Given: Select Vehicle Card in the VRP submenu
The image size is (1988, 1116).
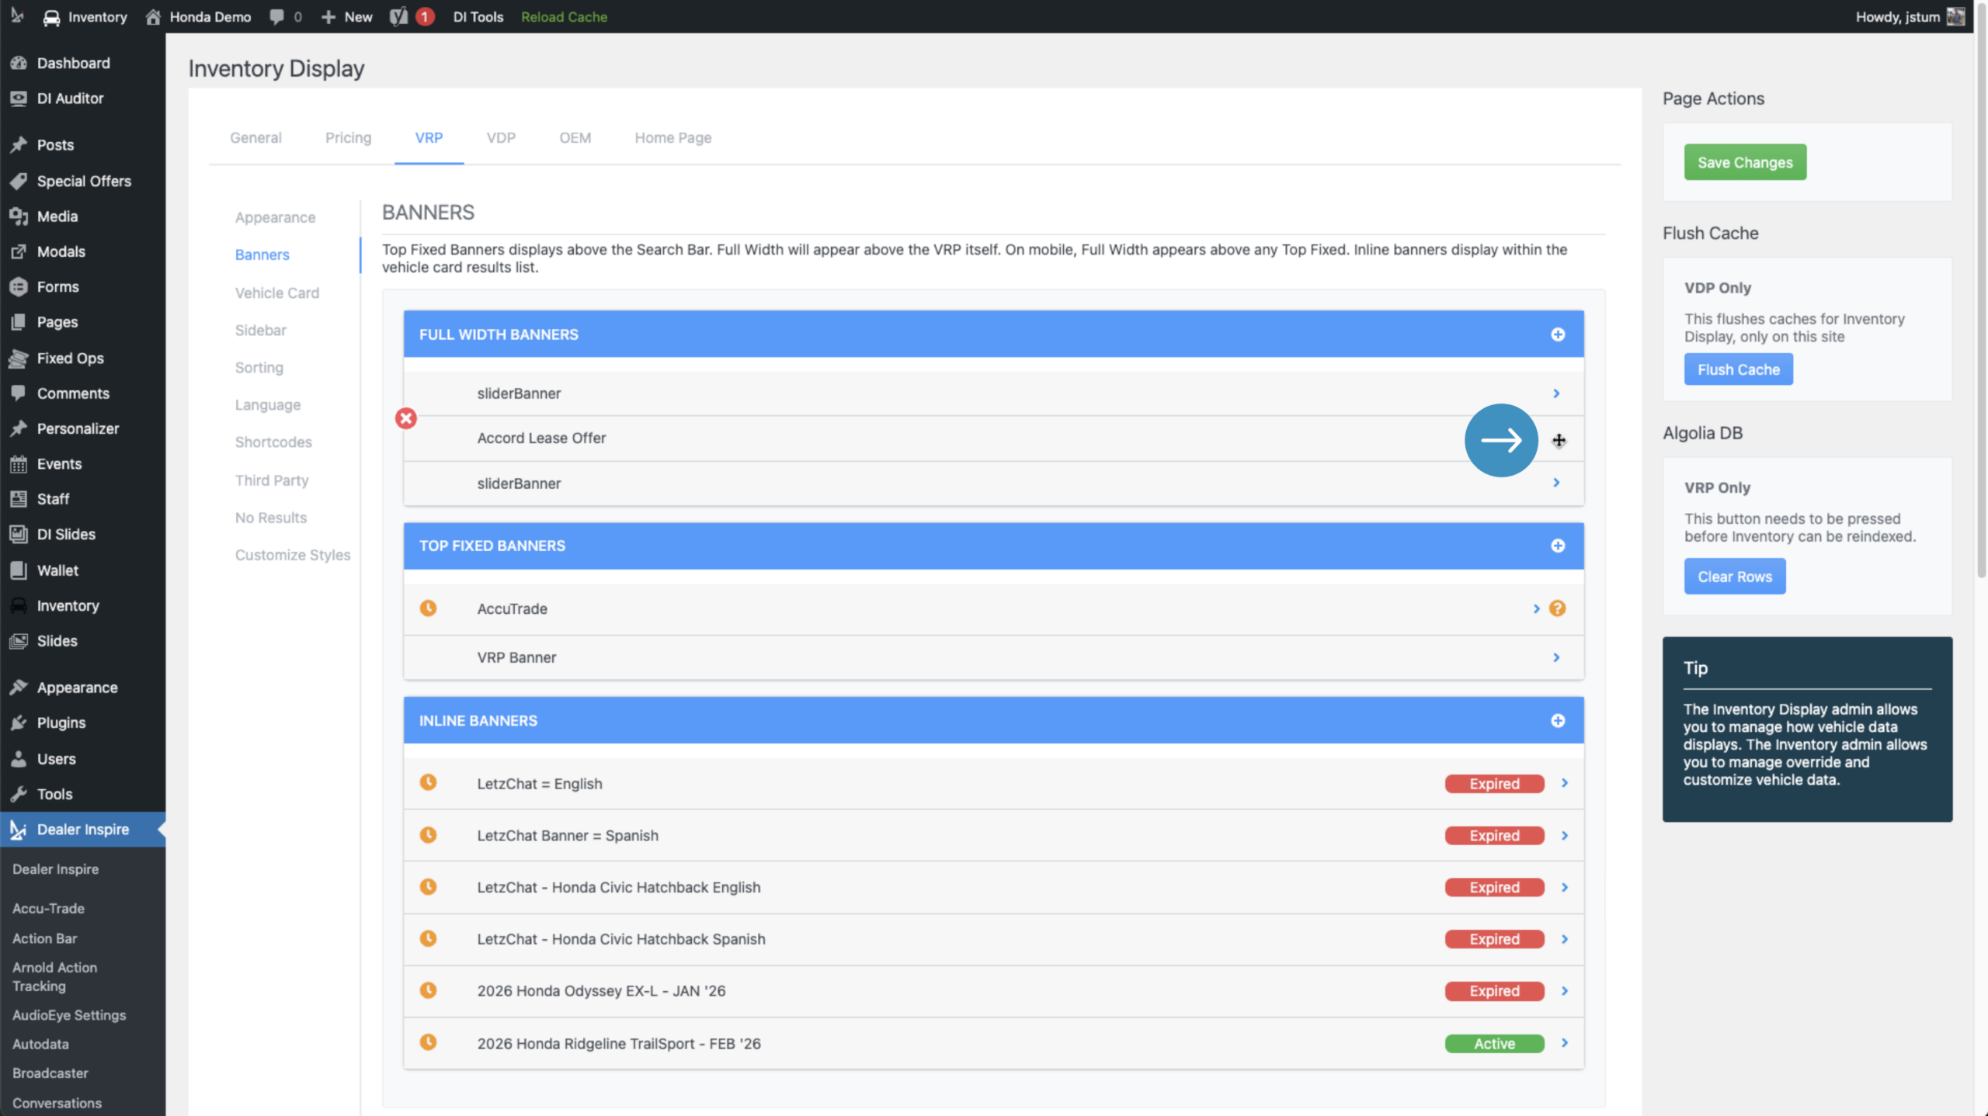Looking at the screenshot, I should [277, 293].
